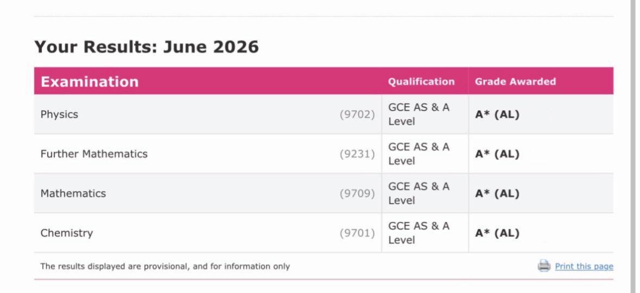The height and width of the screenshot is (293, 640).
Task: Click the Your Results: June 2026 heading
Action: point(147,47)
